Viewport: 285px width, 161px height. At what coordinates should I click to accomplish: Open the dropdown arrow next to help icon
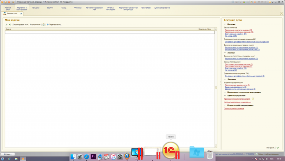273,2
